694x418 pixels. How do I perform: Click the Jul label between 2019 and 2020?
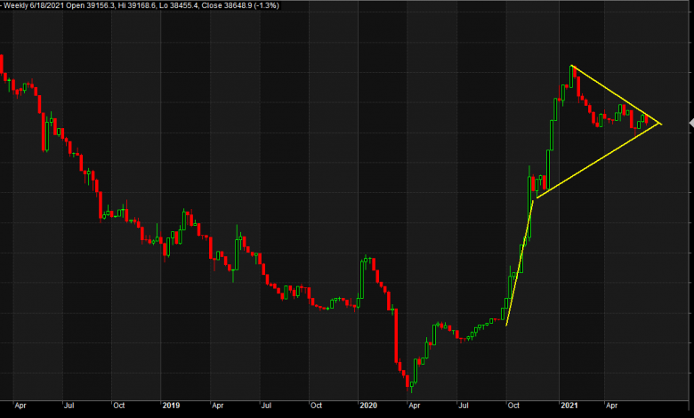pos(266,405)
